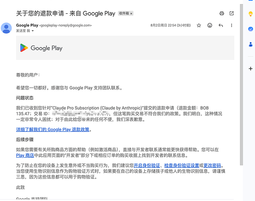Screen dimensions: 255x201
Task: Open the 更改密码 link
Action: coord(212,165)
